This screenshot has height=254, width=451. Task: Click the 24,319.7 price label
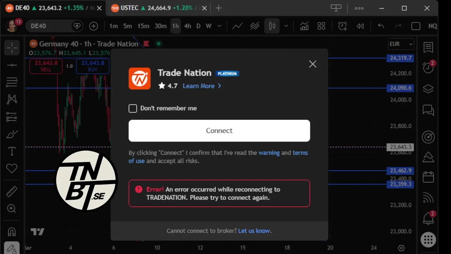400,58
